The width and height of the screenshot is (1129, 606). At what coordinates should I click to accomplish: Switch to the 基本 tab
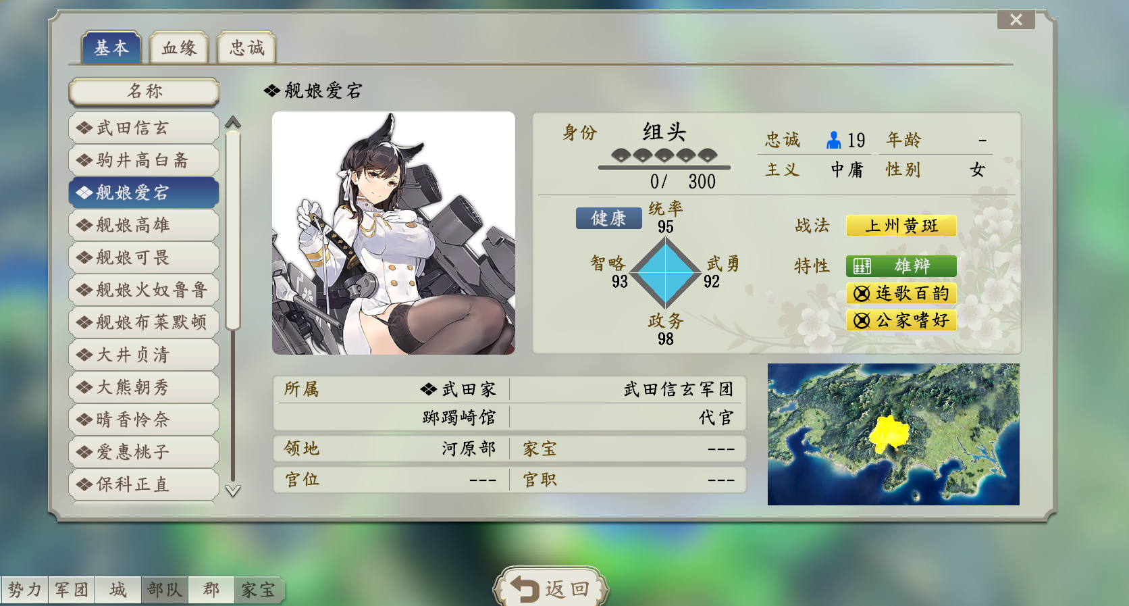[x=111, y=48]
